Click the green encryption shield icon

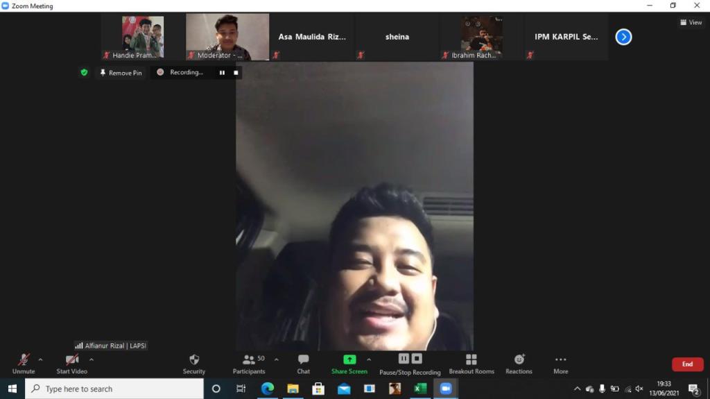84,72
